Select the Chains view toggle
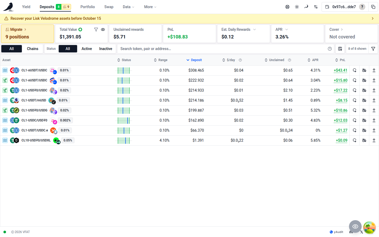Viewport: 379px width, 237px height. 33,49
